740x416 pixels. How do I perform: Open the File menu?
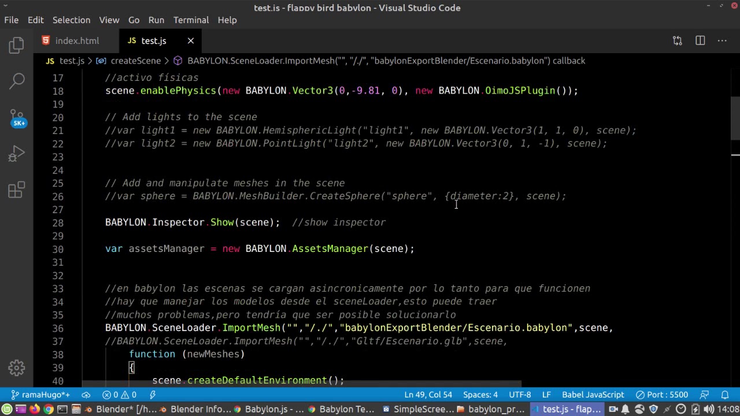12,20
